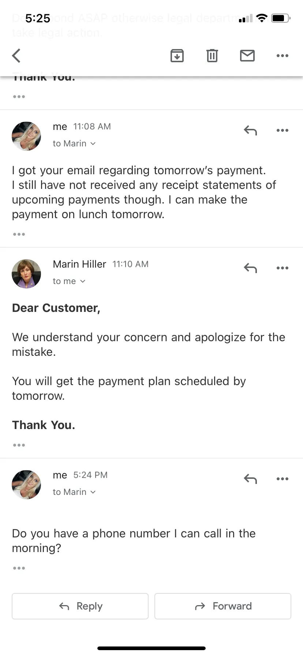Show trimmed content under phone number message
Viewport: 303px width, 656px height.
coord(19,568)
